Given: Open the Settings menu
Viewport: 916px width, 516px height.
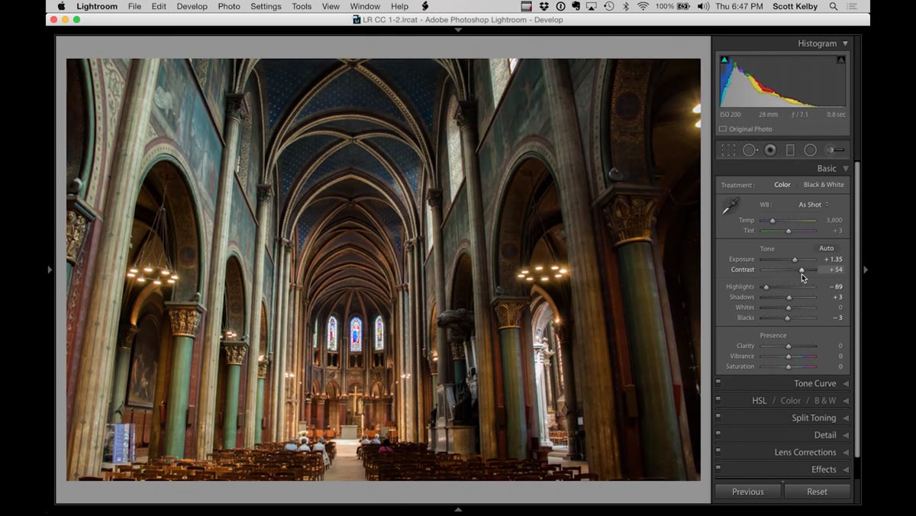Looking at the screenshot, I should pos(266,6).
